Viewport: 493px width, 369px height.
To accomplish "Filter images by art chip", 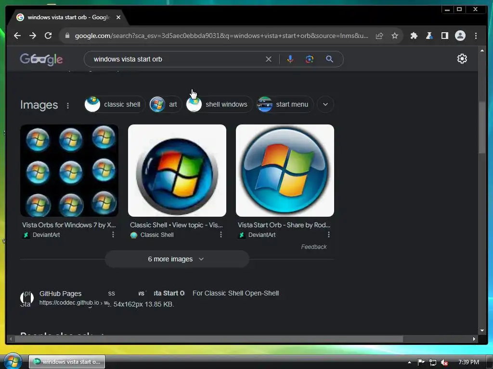I will point(166,104).
